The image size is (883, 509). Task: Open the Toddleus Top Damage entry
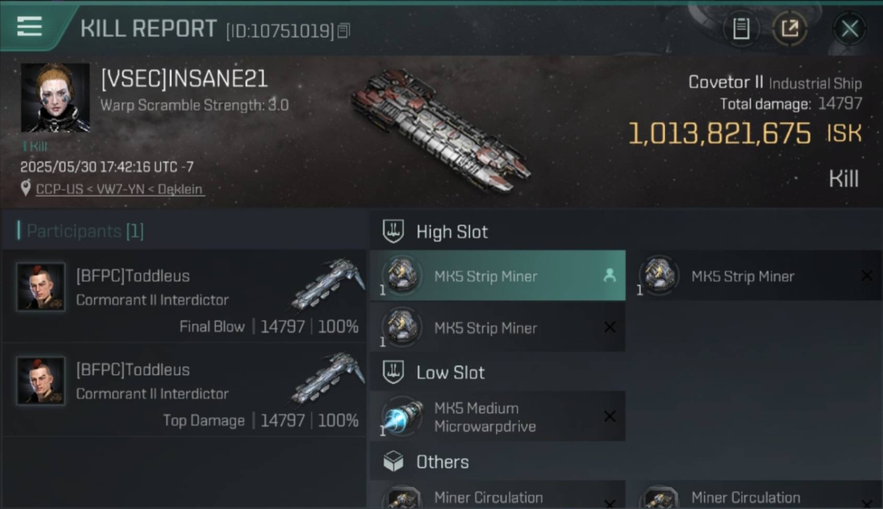click(184, 390)
